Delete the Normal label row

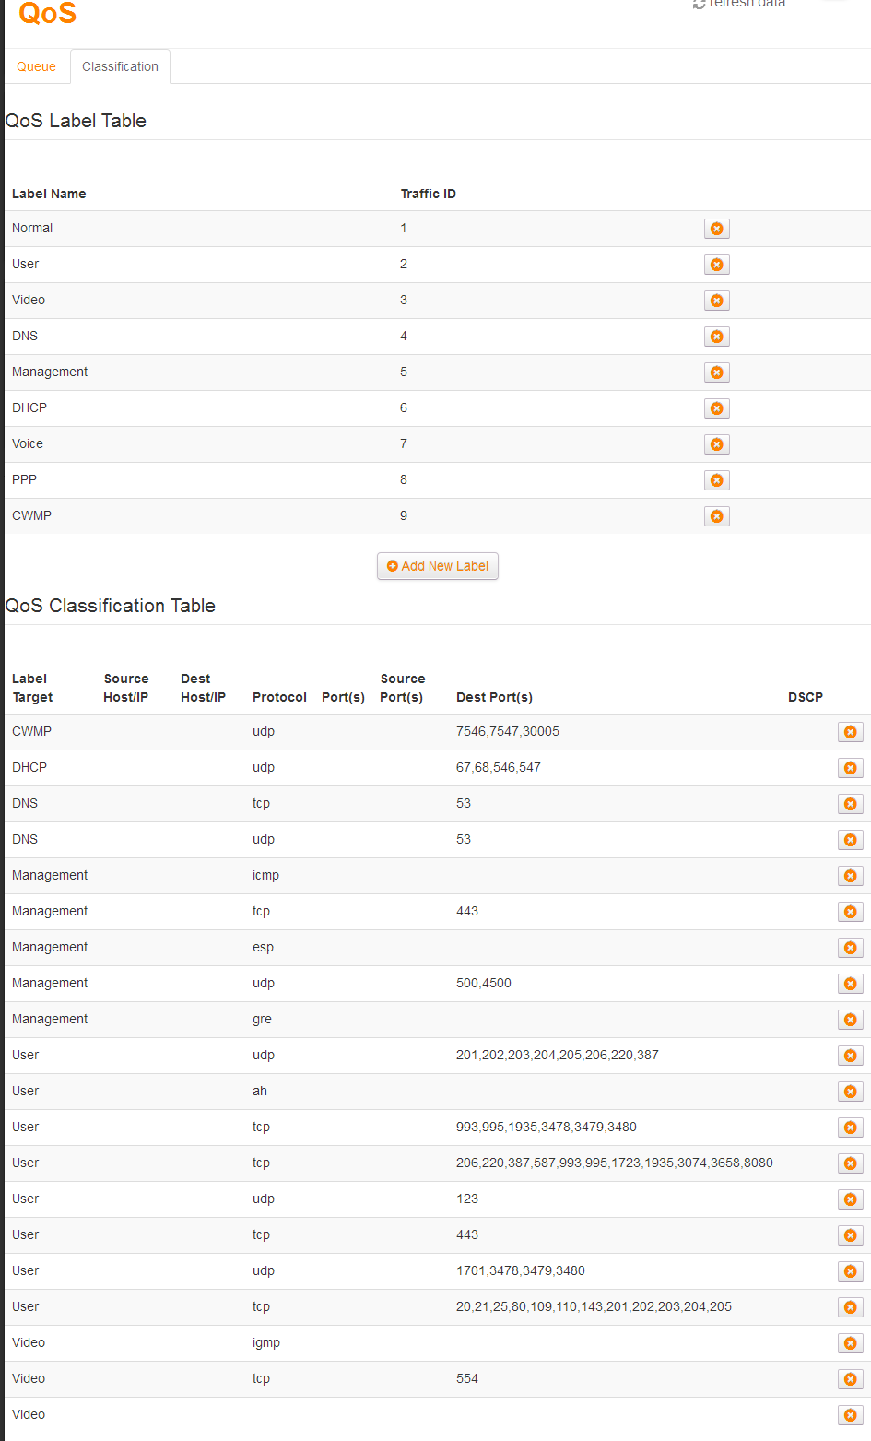[x=716, y=229]
